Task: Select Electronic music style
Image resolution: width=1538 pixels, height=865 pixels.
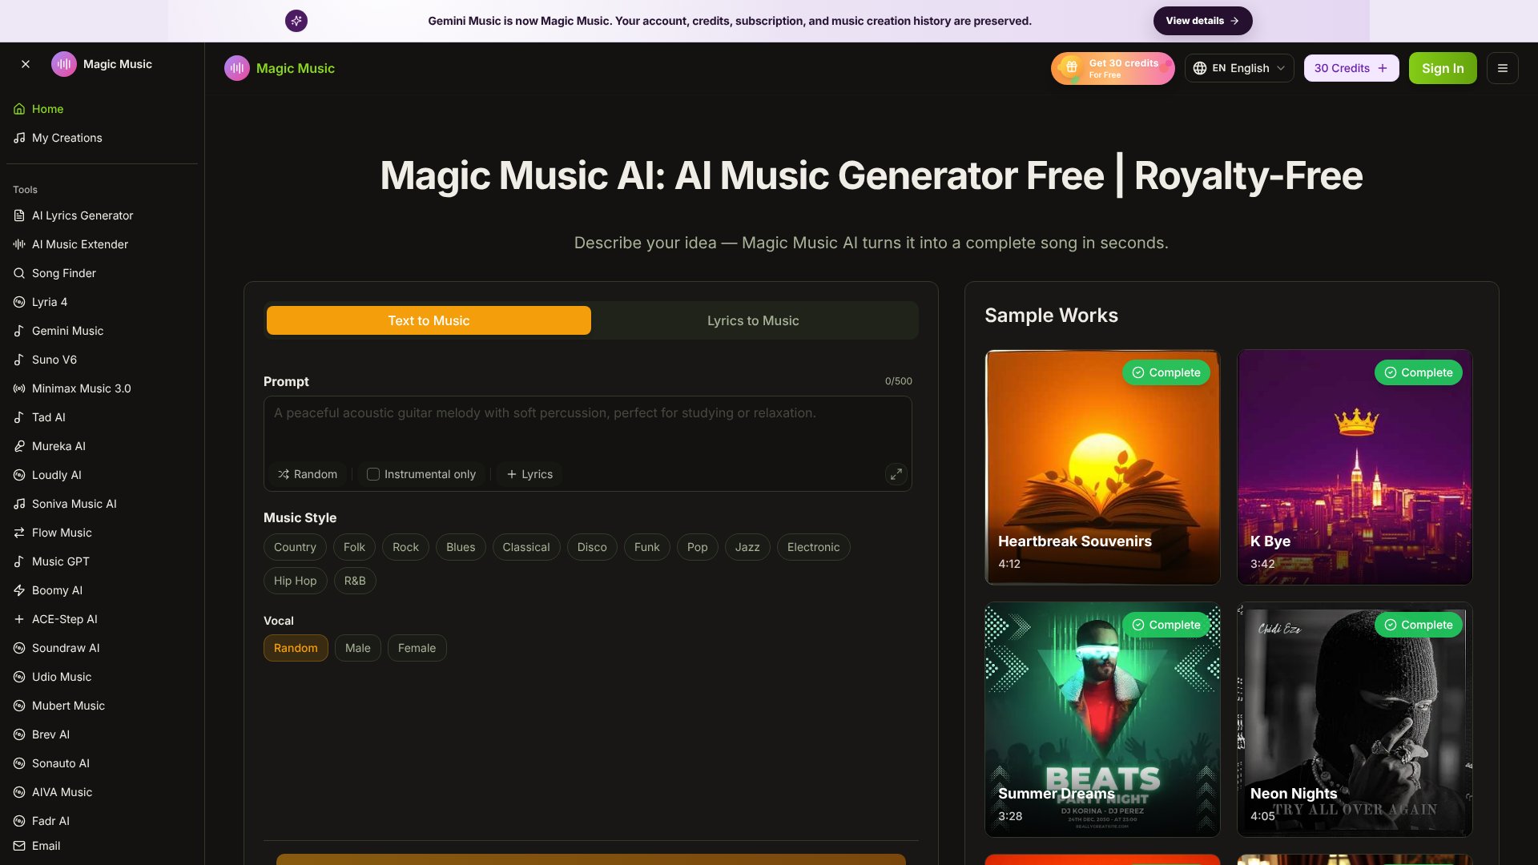Action: [x=814, y=547]
